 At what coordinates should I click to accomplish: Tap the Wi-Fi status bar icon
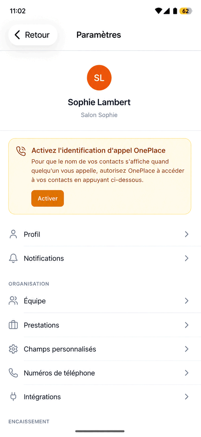point(158,11)
